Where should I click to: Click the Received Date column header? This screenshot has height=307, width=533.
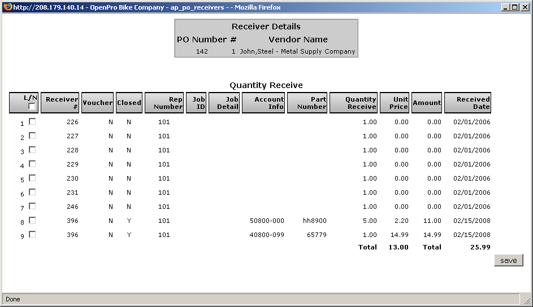point(467,103)
